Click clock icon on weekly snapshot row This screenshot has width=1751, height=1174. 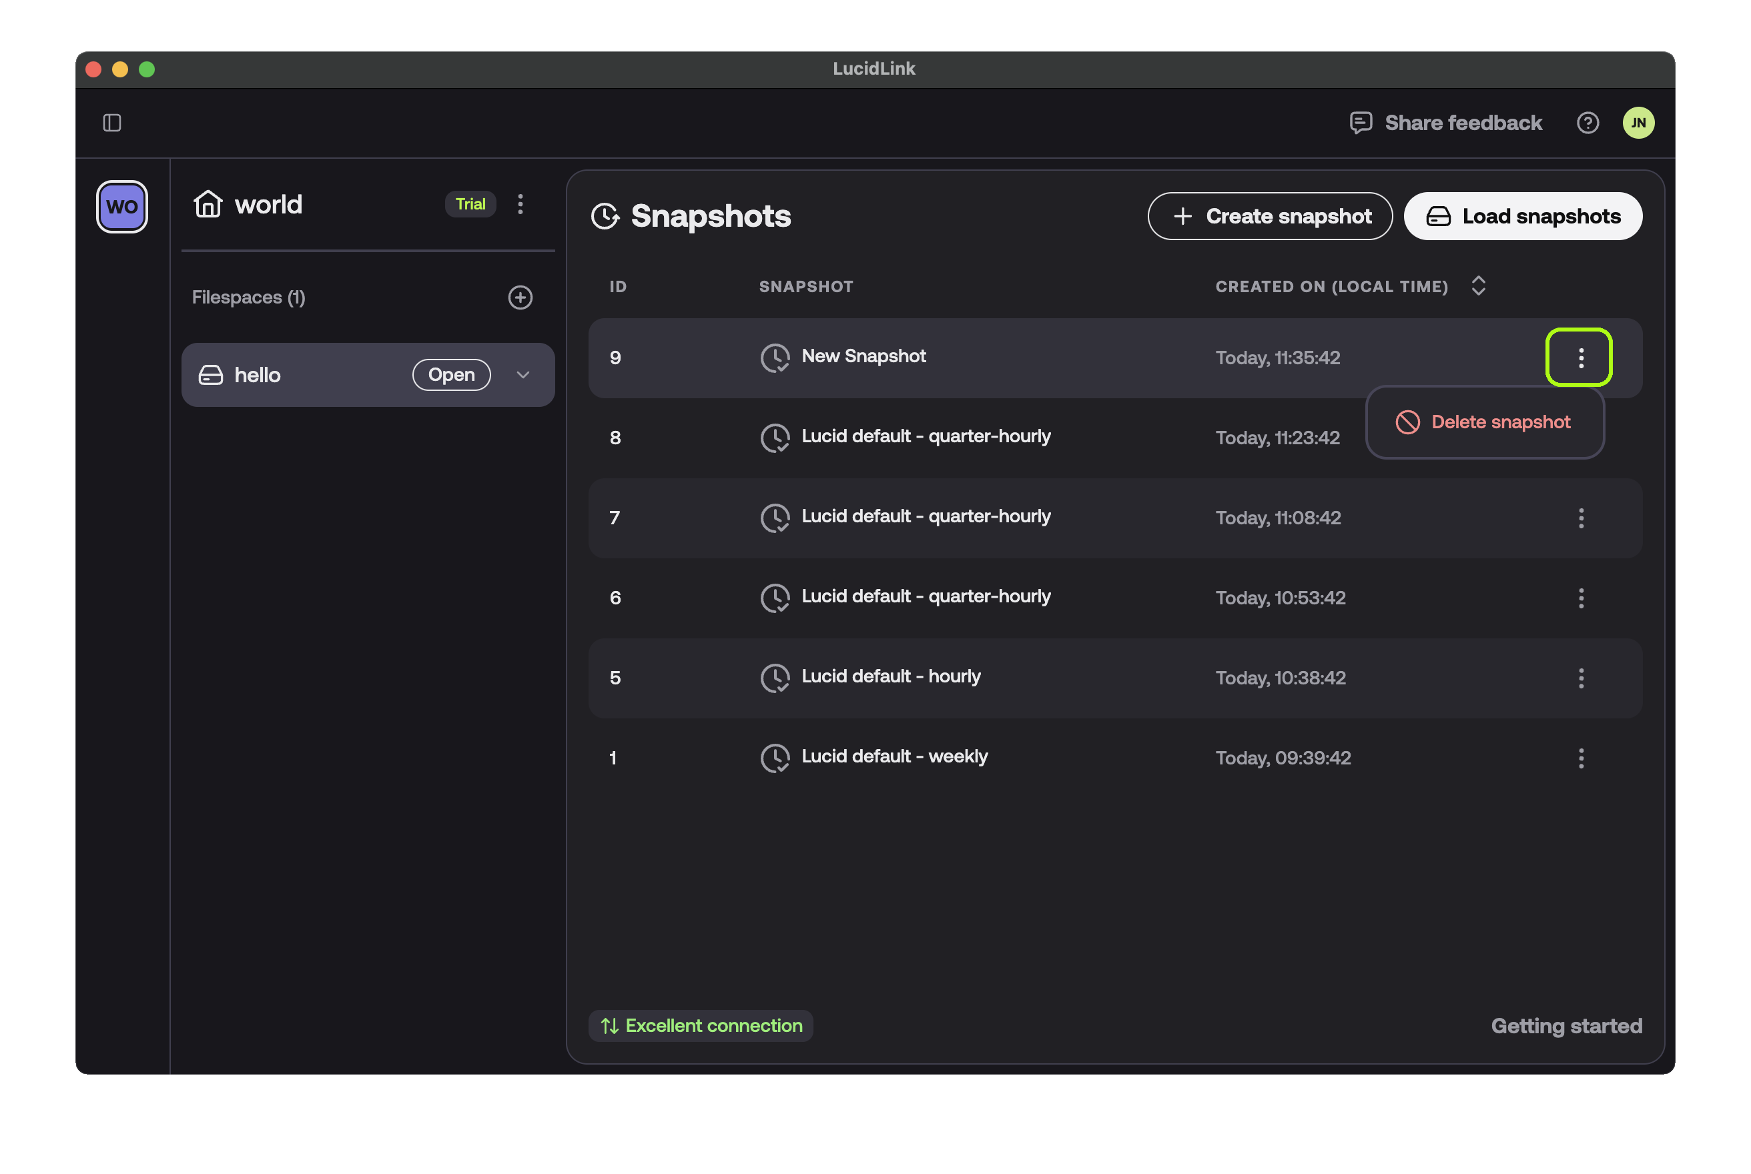775,758
